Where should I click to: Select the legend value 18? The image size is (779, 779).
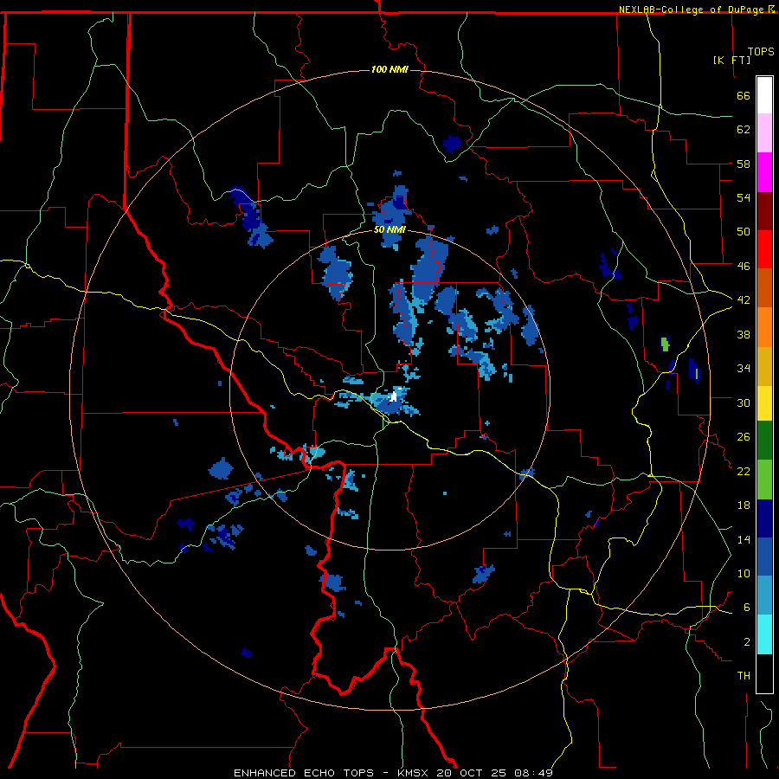click(x=744, y=505)
